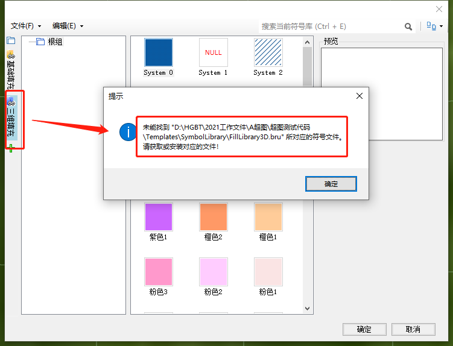Screen dimensions: 453x346
Task: Switch to the 基础填充 library tab
Action: [x=11, y=69]
